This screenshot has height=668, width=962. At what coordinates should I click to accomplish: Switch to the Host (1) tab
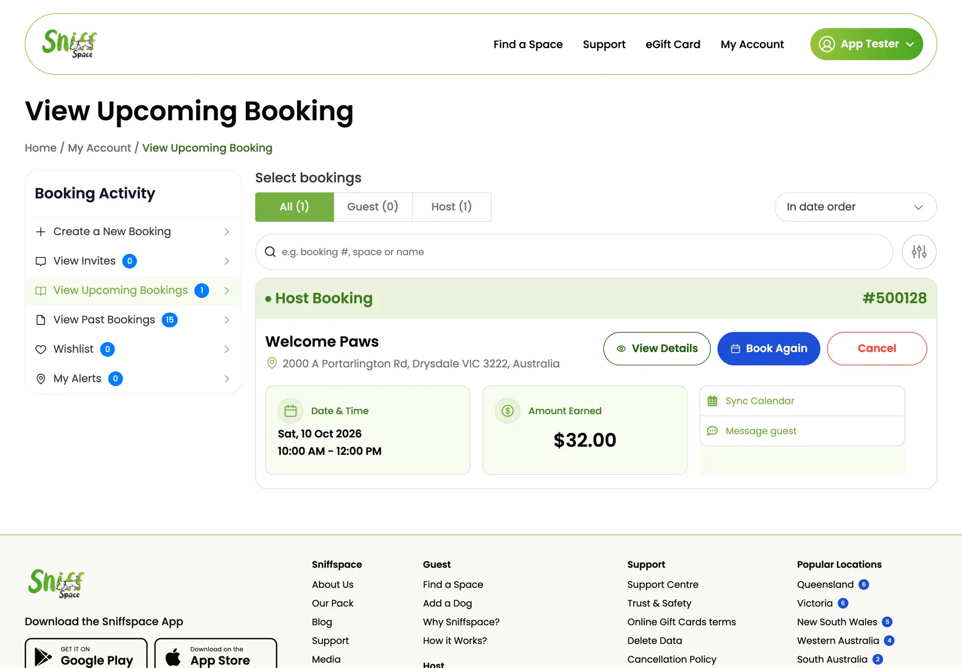(452, 207)
